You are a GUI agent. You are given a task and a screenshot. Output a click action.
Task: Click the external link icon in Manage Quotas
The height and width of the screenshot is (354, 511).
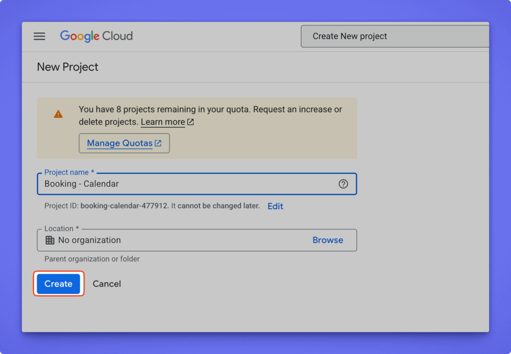(x=158, y=143)
